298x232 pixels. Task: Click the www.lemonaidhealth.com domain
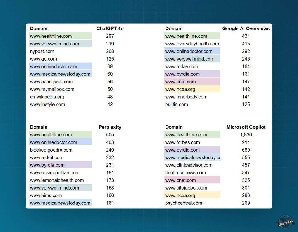click(x=57, y=180)
